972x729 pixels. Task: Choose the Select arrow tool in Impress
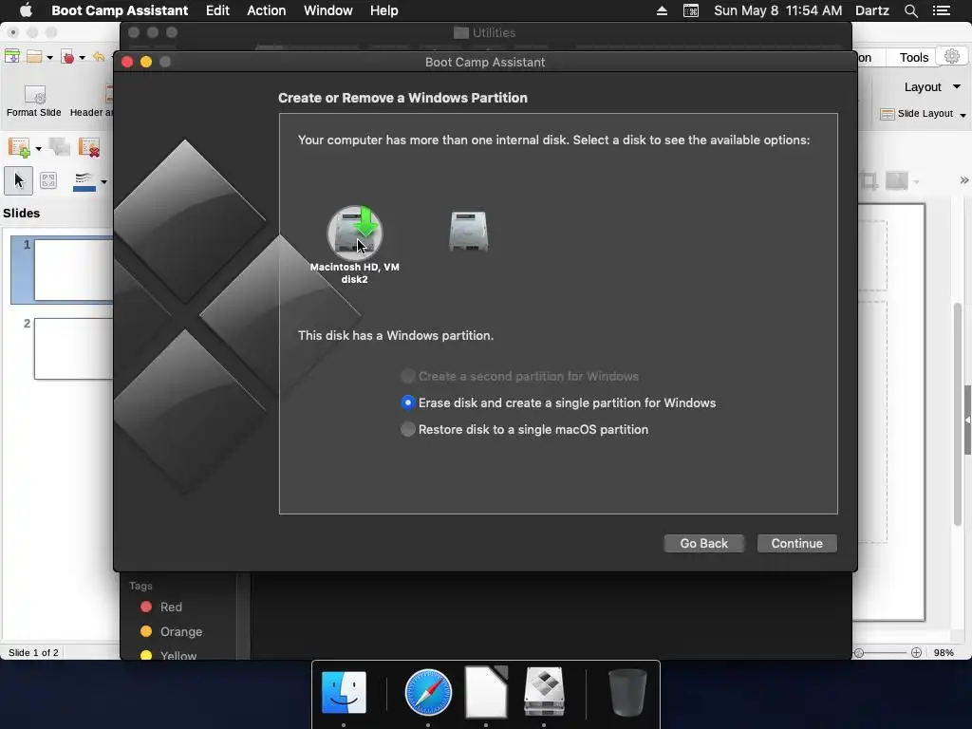[19, 180]
